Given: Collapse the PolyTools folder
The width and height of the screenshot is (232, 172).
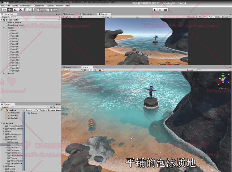Looking at the screenshot, I should [x=4, y=139].
